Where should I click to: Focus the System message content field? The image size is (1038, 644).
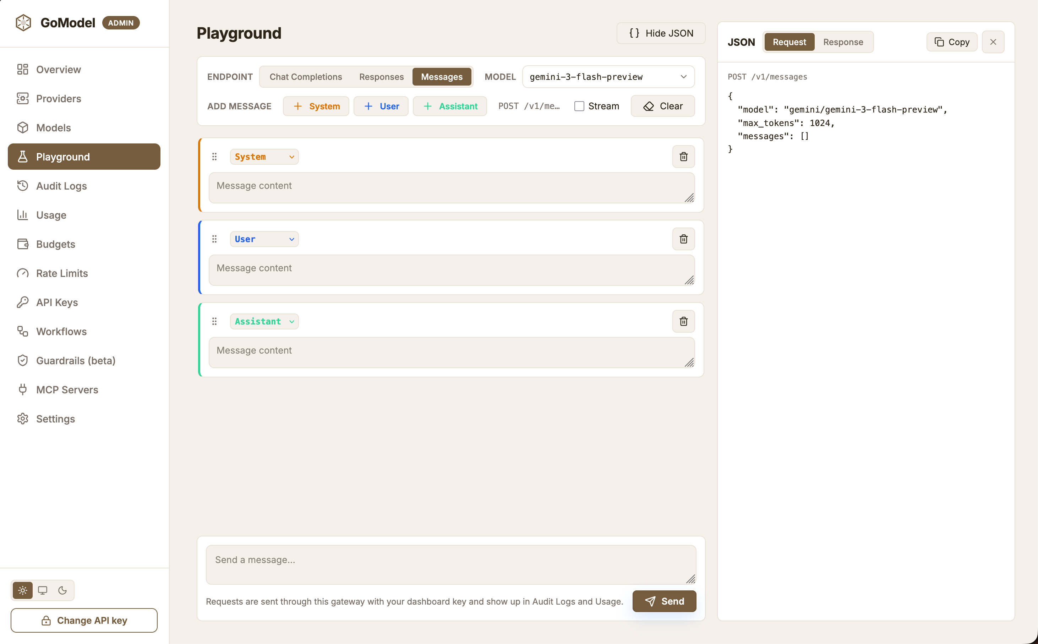pos(451,188)
